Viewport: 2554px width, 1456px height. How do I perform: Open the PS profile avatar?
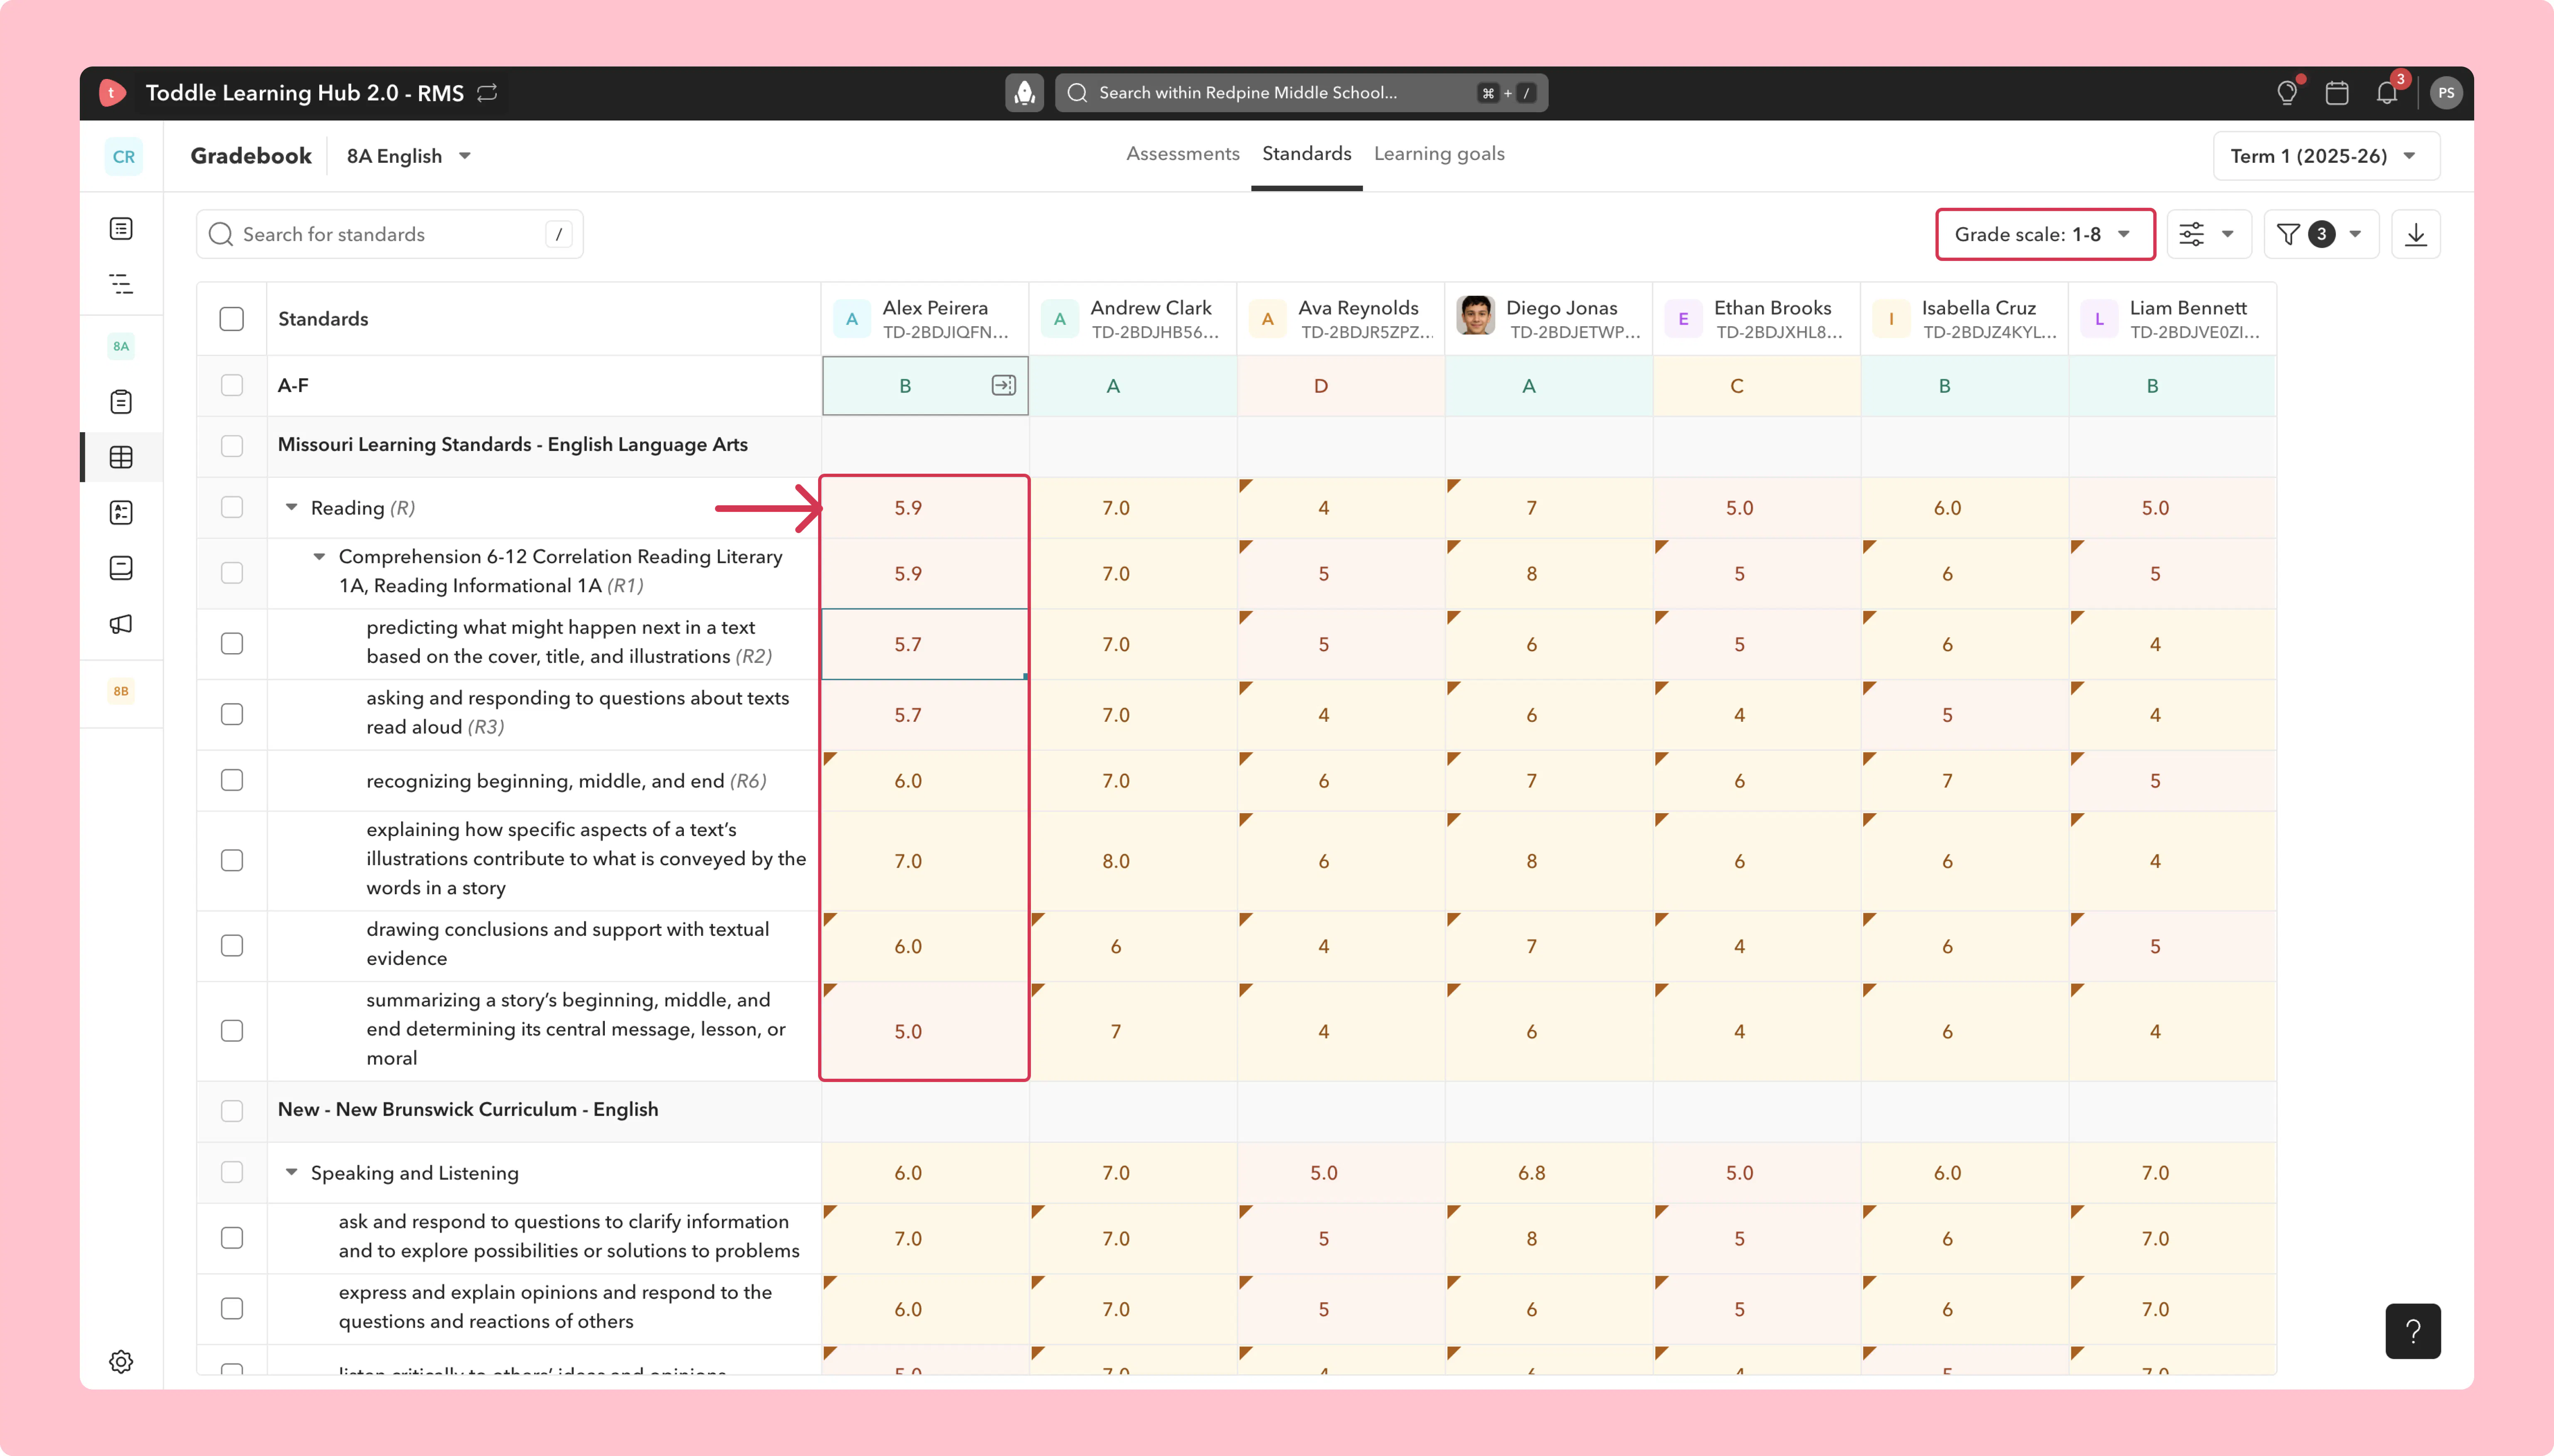pyautogui.click(x=2446, y=93)
